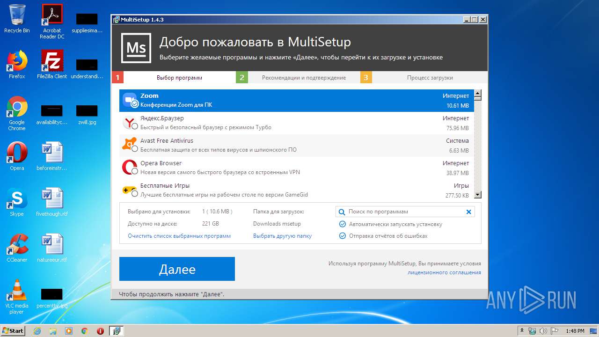Viewport: 599px width, 337px height.
Task: Click Avast Free Antivirus row title
Action: tap(167, 140)
